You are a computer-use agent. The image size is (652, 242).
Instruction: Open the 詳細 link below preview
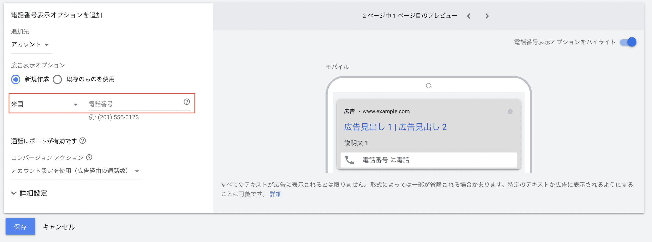[x=276, y=194]
